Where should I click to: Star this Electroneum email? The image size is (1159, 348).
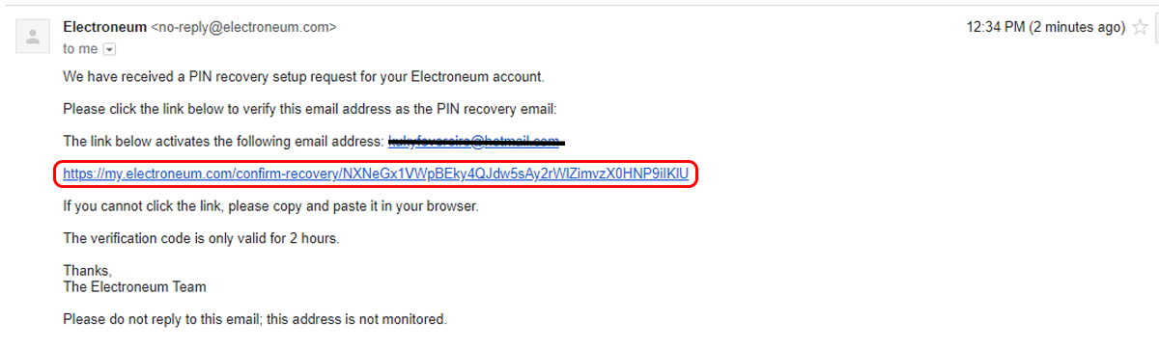pos(1139,28)
